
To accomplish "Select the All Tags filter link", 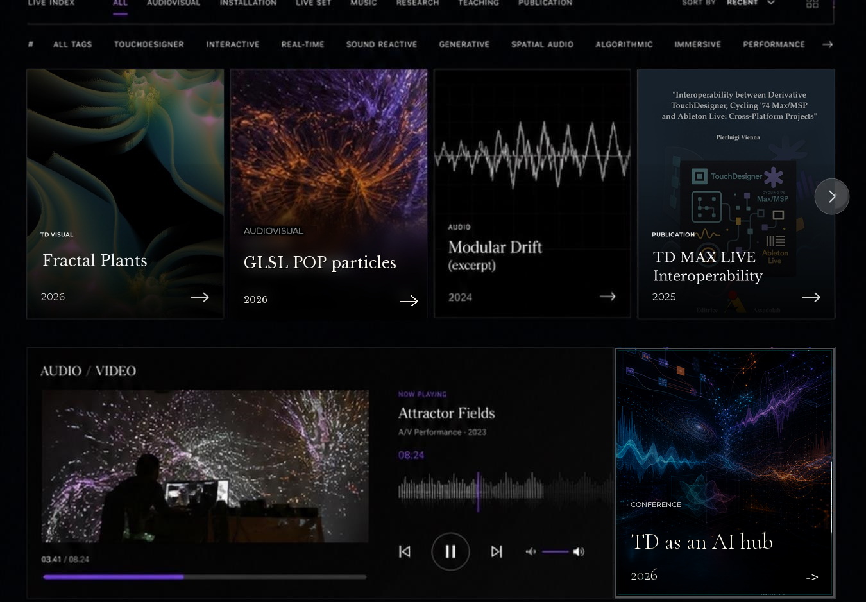I will 72,44.
